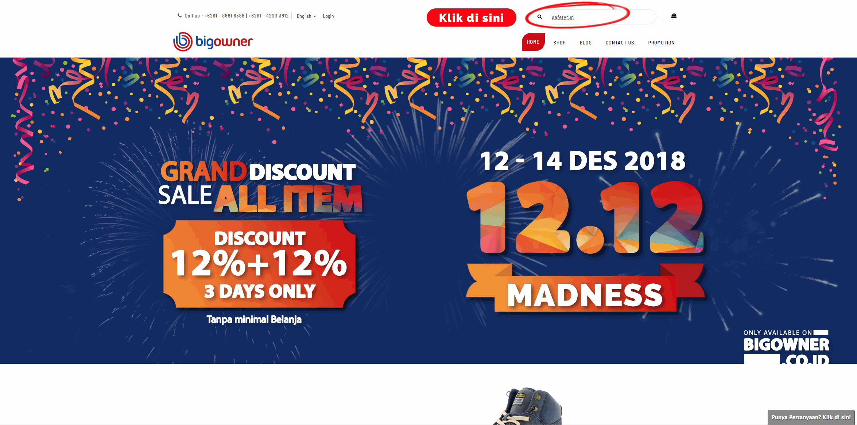Expand the English language dropdown
This screenshot has width=857, height=425.
306,16
